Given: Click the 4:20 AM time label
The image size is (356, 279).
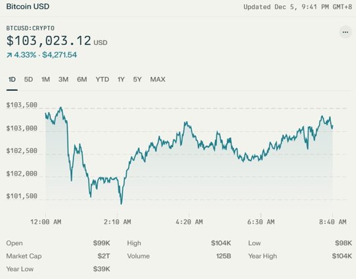Looking at the screenshot, I should [x=189, y=222].
